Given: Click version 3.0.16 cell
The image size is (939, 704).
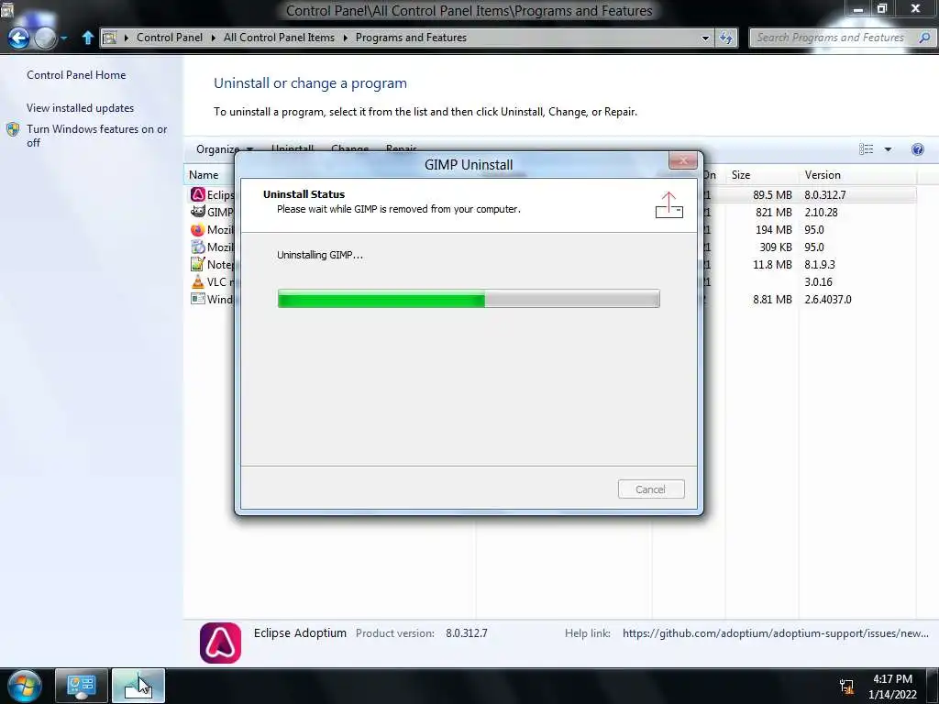Looking at the screenshot, I should 818,282.
